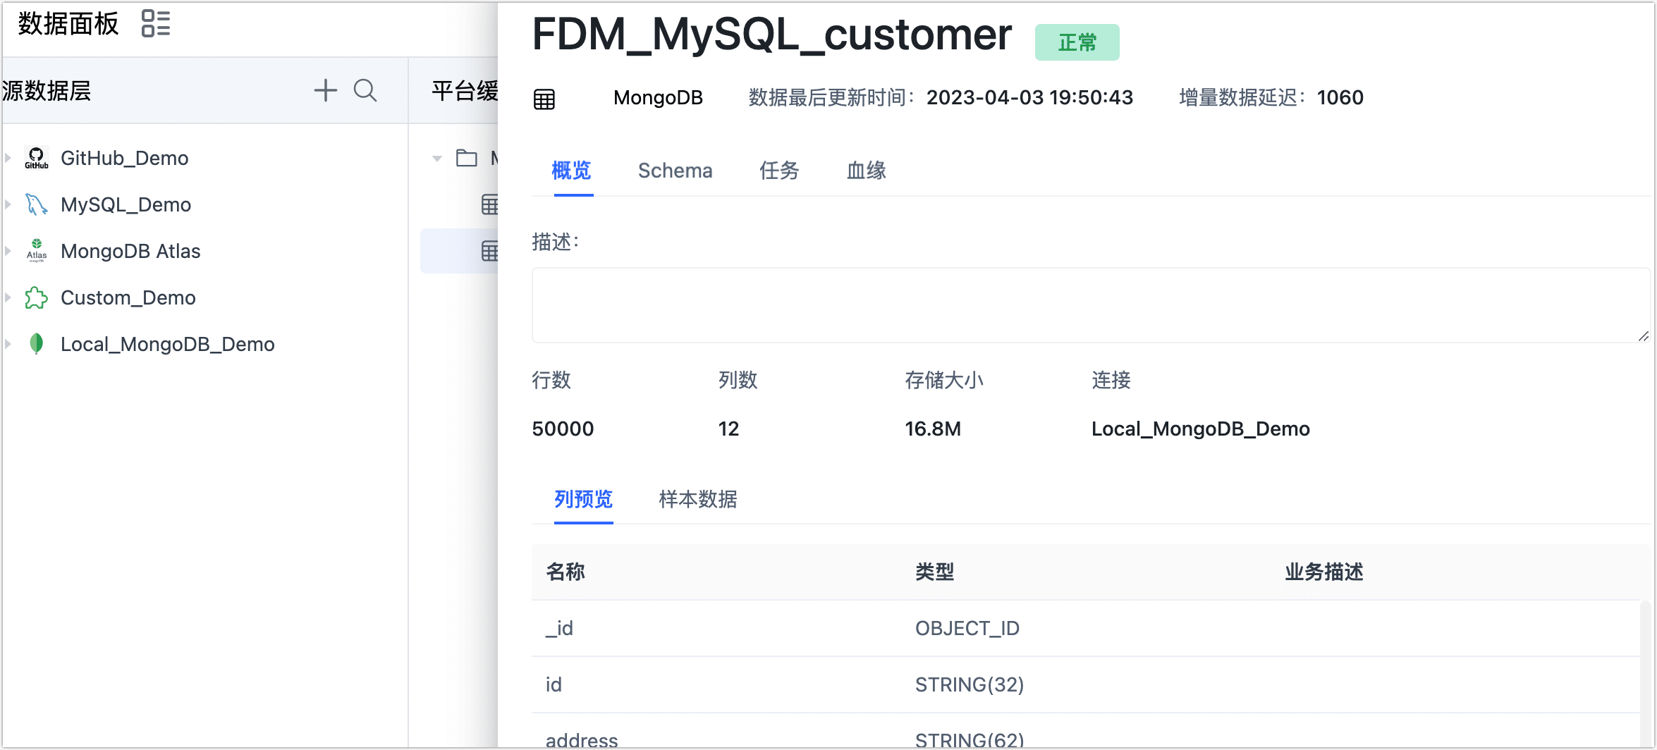Collapse the folder in platform cache layer

coord(437,159)
